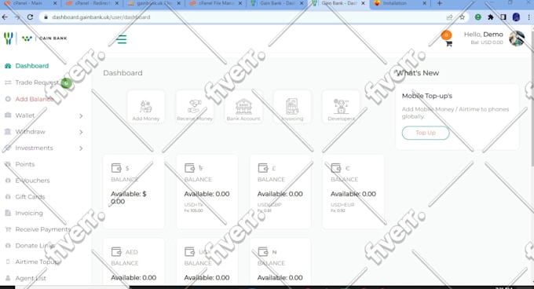Select Dashboard in the sidebar
Viewport: 534px width, 289px height.
coord(31,66)
